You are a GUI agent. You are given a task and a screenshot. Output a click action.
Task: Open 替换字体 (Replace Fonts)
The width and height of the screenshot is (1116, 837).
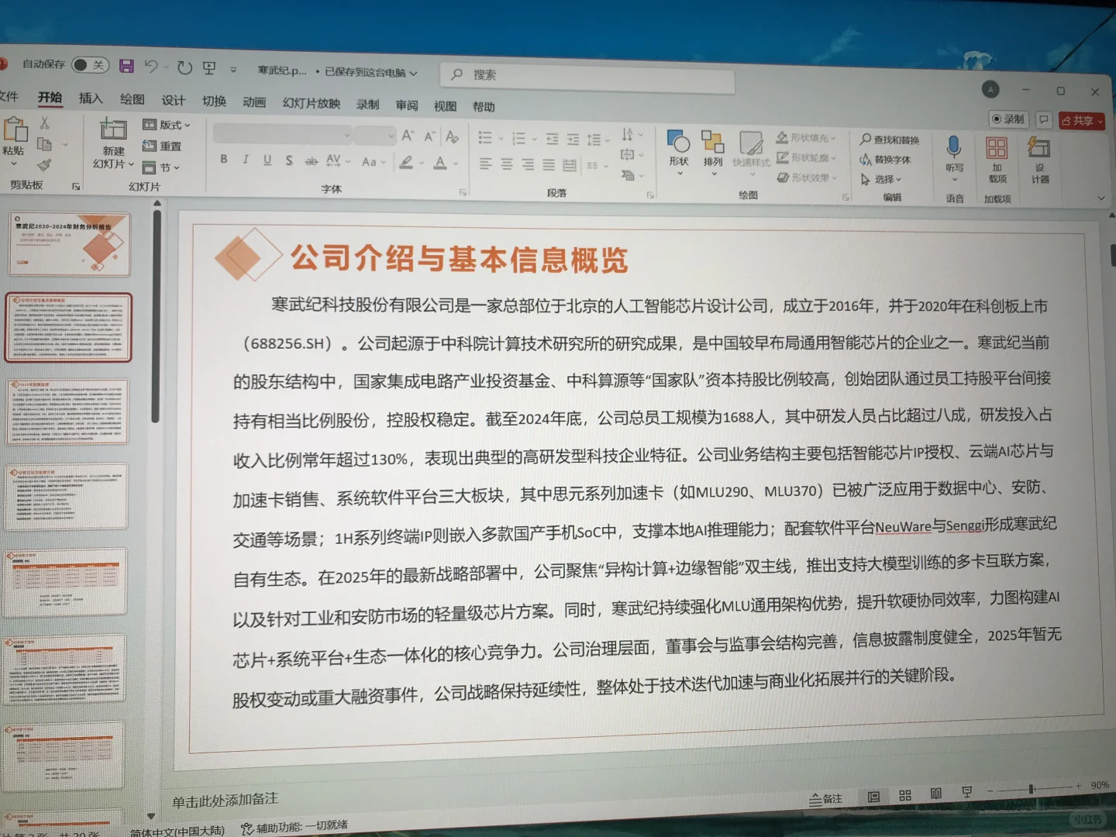pos(887,159)
